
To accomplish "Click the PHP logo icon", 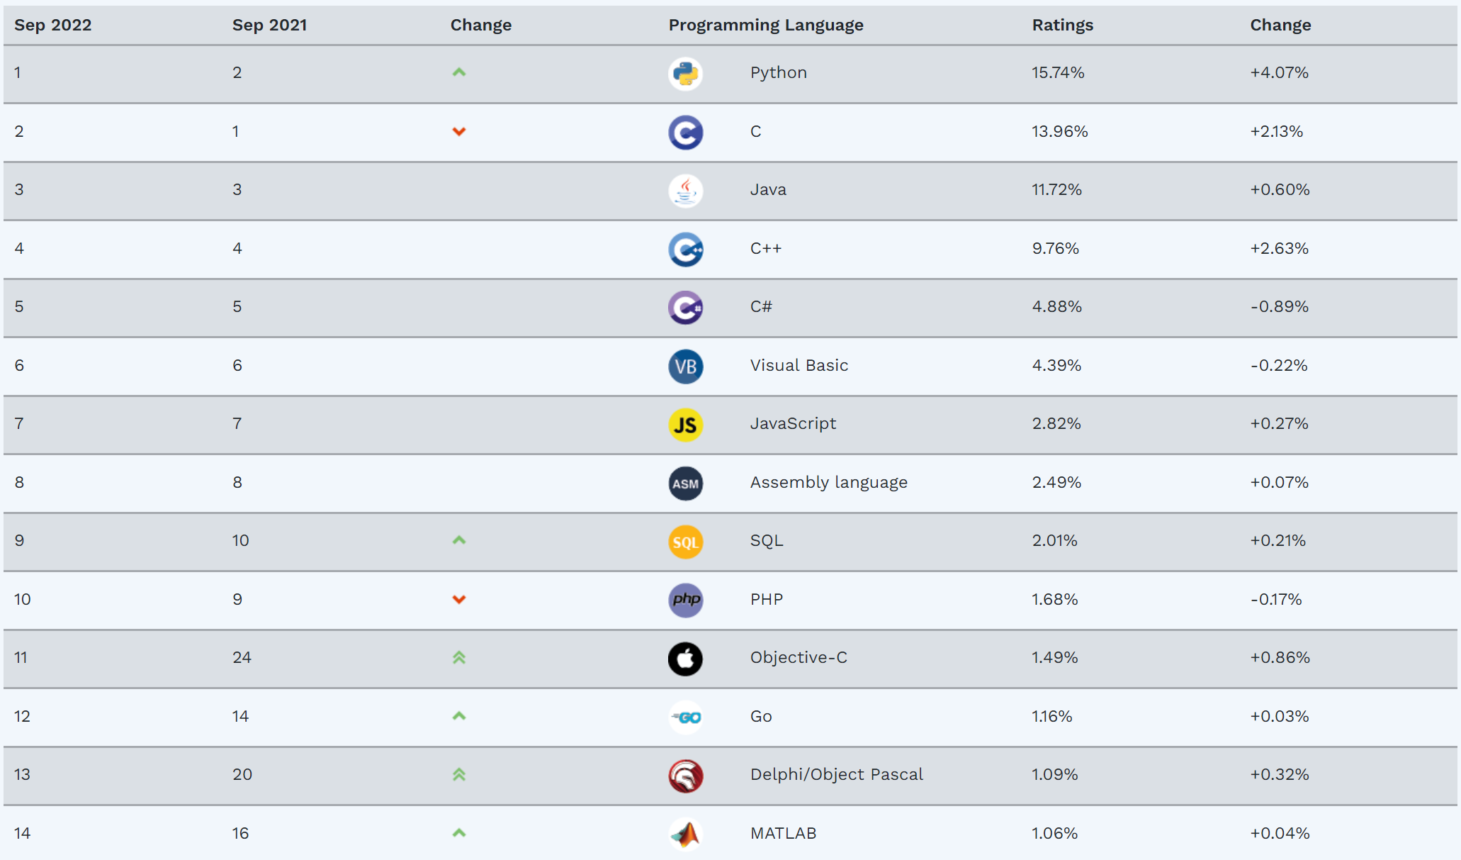I will pyautogui.click(x=685, y=601).
